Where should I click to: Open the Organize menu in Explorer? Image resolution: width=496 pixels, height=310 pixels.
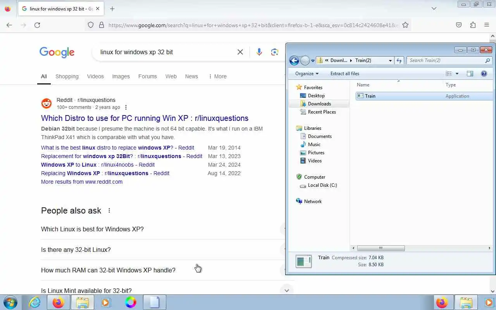tap(307, 74)
